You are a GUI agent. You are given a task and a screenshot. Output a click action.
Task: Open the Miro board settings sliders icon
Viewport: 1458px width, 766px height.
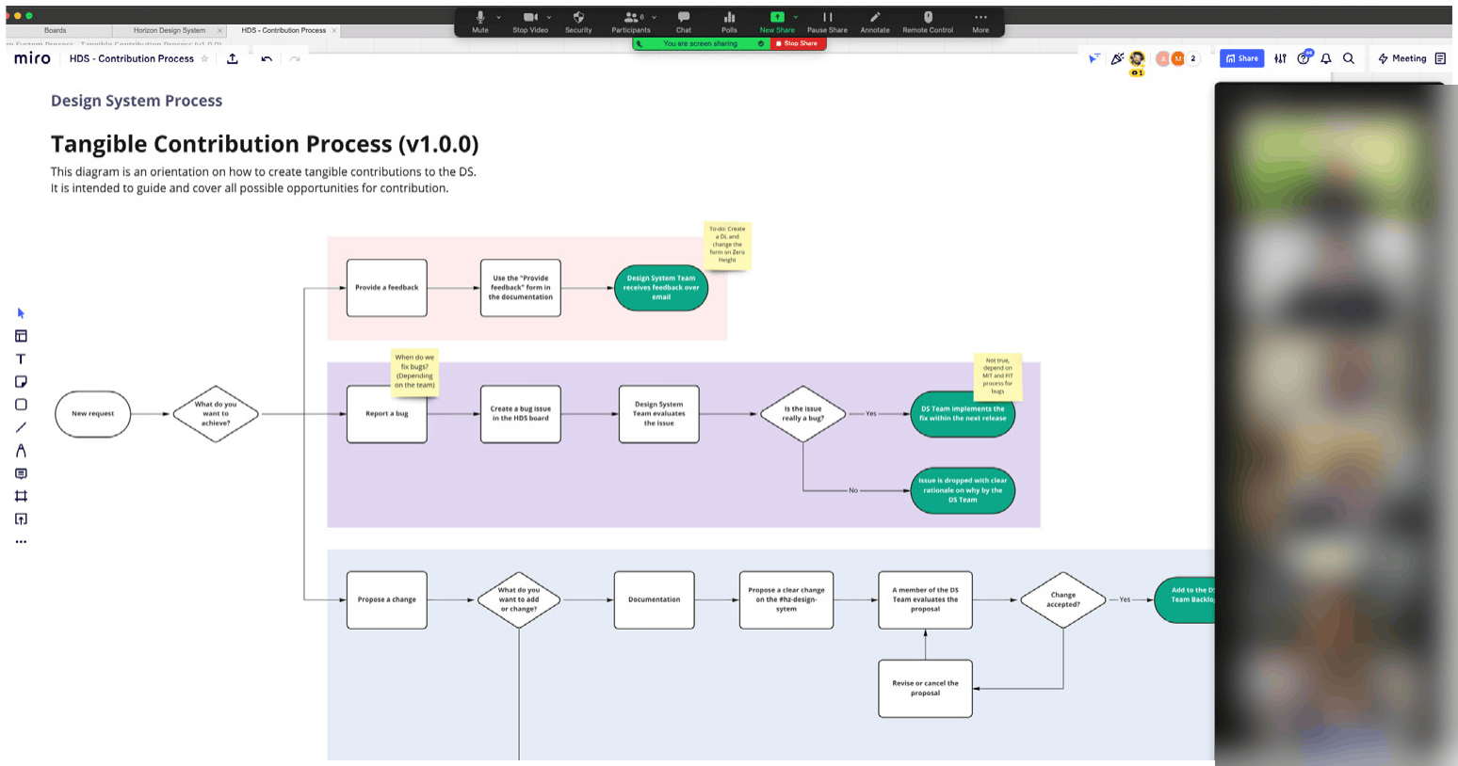click(x=1280, y=58)
